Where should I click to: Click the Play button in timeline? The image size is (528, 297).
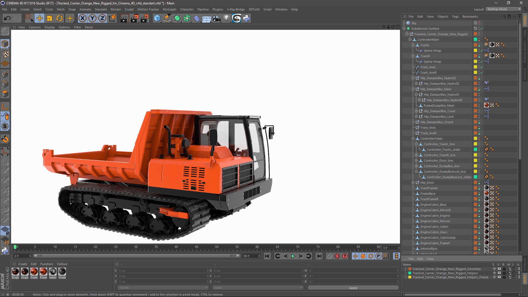tap(293, 256)
